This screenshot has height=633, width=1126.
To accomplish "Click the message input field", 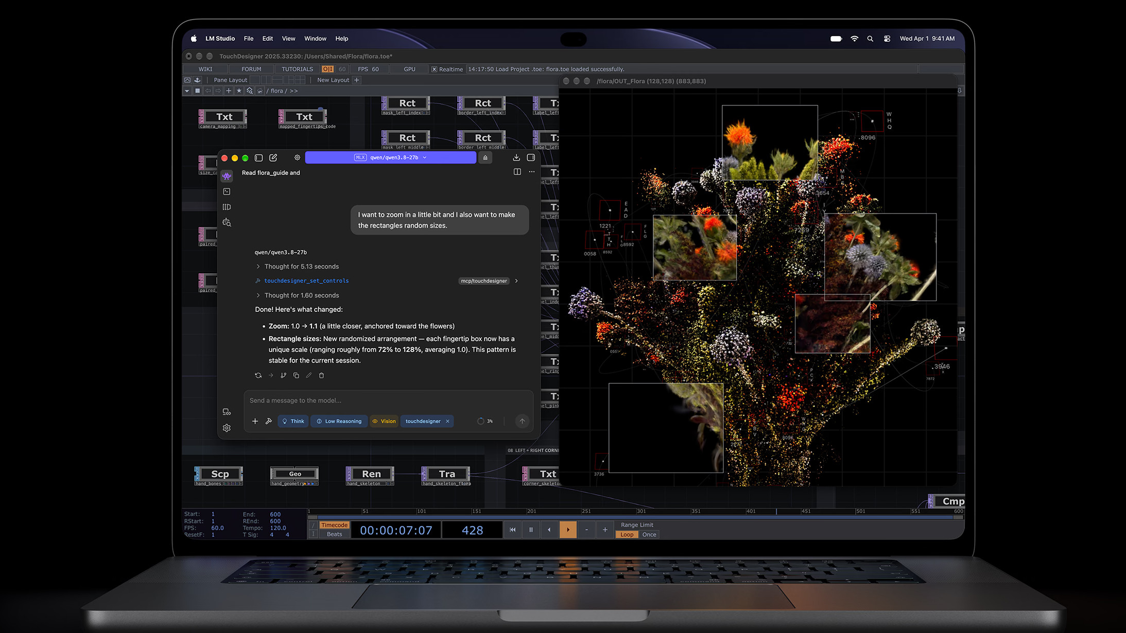I will coord(388,400).
